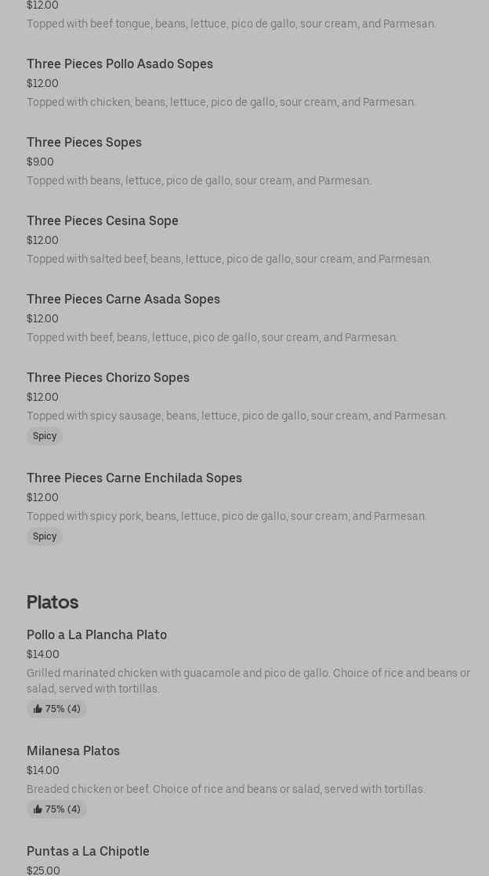Click the thumbs-up icon under Milanesa Platos
This screenshot has width=489, height=876.
38,809
